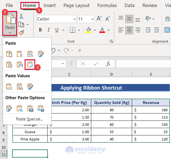Select the Transpose paste icon

click(30, 64)
